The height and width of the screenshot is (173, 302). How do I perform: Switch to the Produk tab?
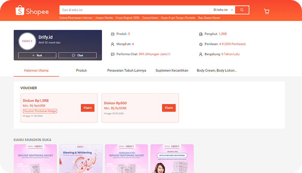(81, 70)
